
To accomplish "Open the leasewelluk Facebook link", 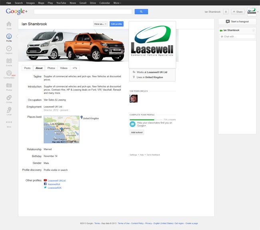I will tap(54, 184).
